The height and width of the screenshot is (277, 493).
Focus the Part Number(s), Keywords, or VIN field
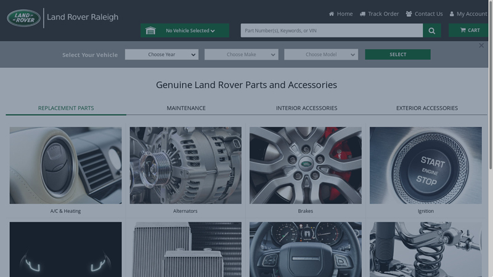332,30
